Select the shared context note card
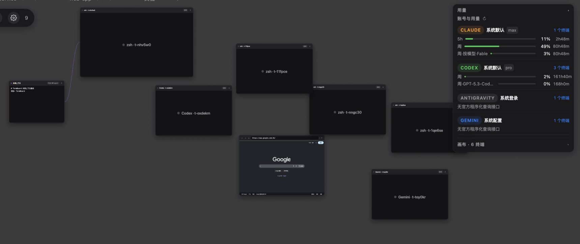This screenshot has width=580, height=244. [x=36, y=102]
